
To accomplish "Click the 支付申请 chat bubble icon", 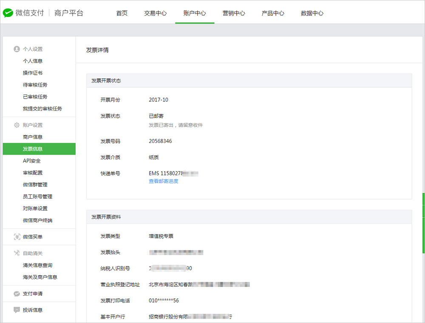I will (17, 294).
